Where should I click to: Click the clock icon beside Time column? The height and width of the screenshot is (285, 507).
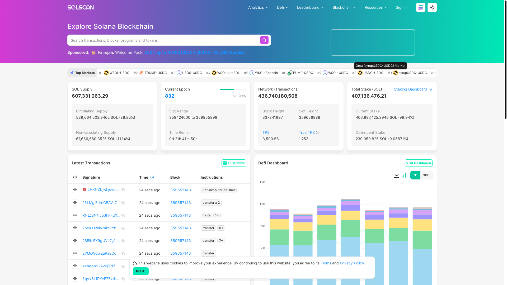[152, 177]
